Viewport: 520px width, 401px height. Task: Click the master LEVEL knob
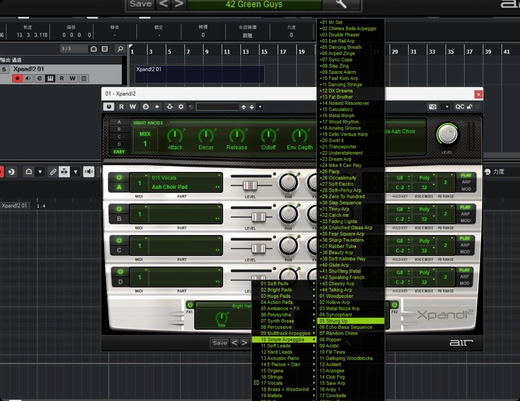[x=448, y=134]
